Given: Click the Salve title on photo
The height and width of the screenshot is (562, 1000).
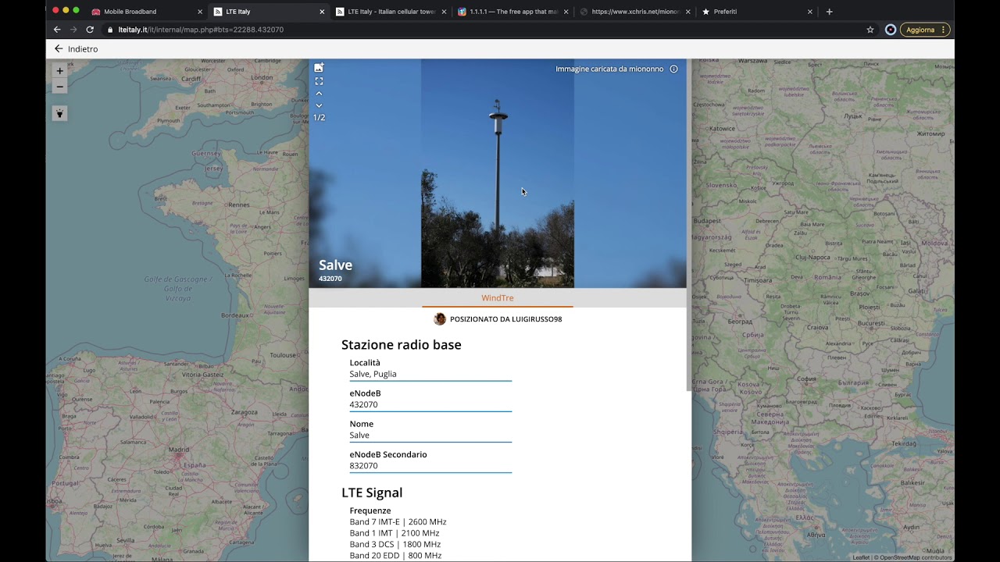Looking at the screenshot, I should pos(335,265).
